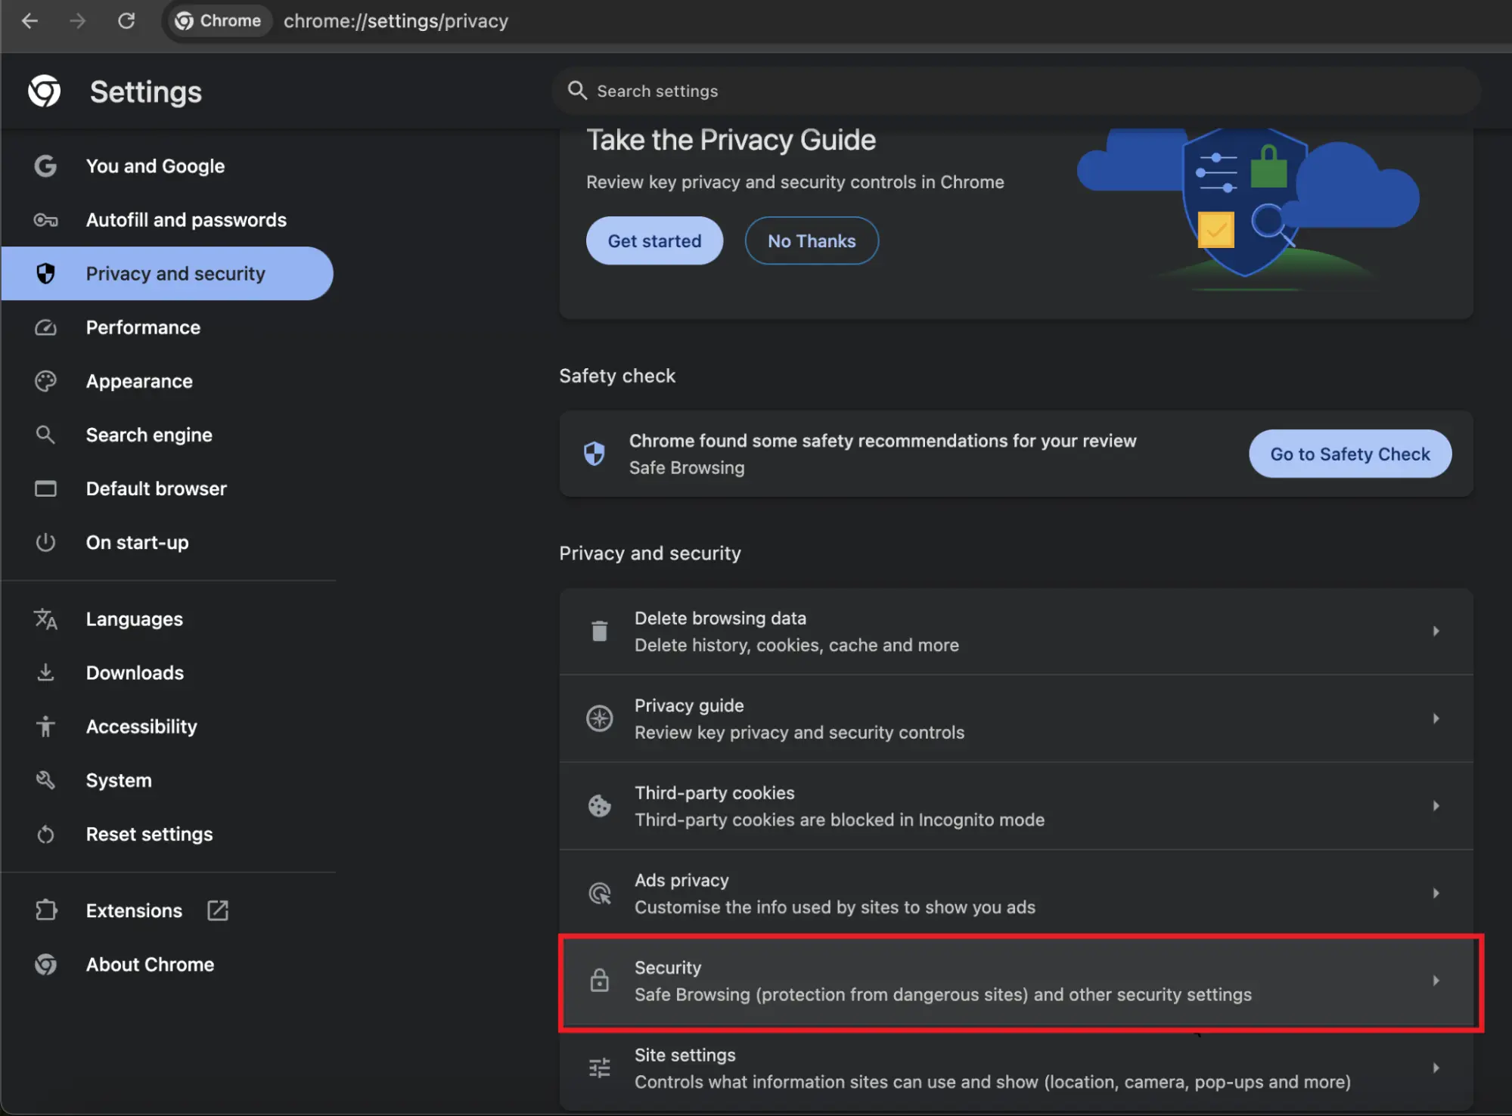The width and height of the screenshot is (1512, 1116).
Task: Expand the Privacy guide row chevron
Action: pyautogui.click(x=1436, y=718)
